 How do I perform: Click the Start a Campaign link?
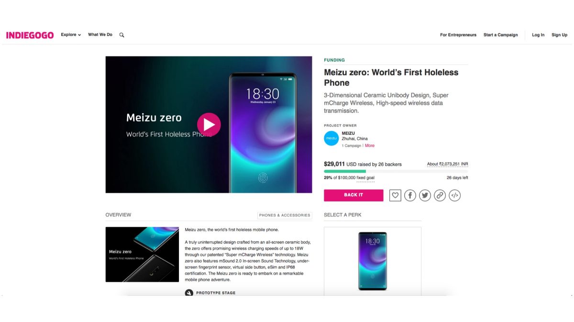coord(500,35)
